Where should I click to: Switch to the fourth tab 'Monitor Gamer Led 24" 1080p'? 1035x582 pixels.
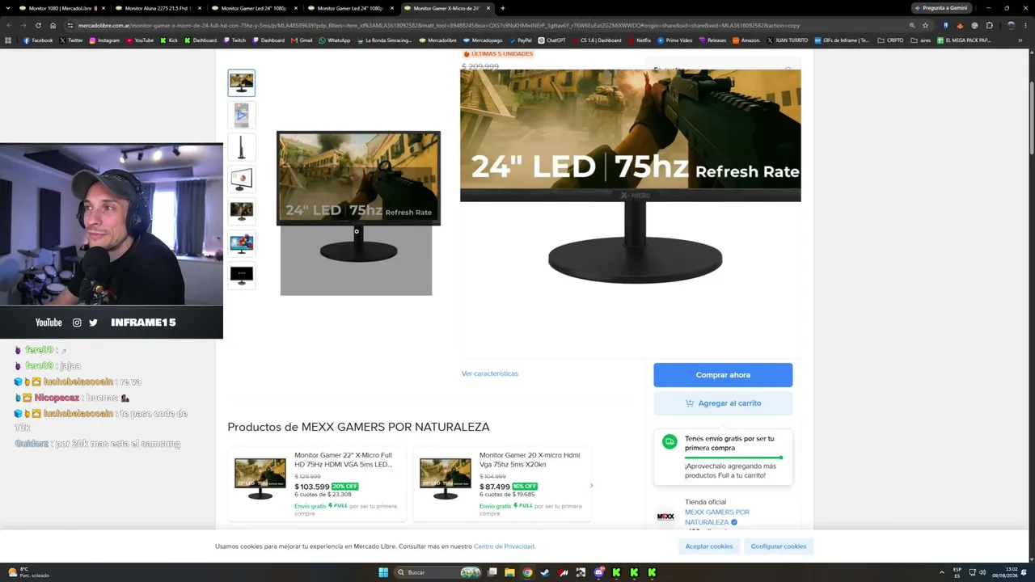pyautogui.click(x=349, y=8)
